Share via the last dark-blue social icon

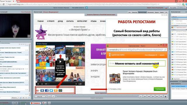click(x=60, y=90)
